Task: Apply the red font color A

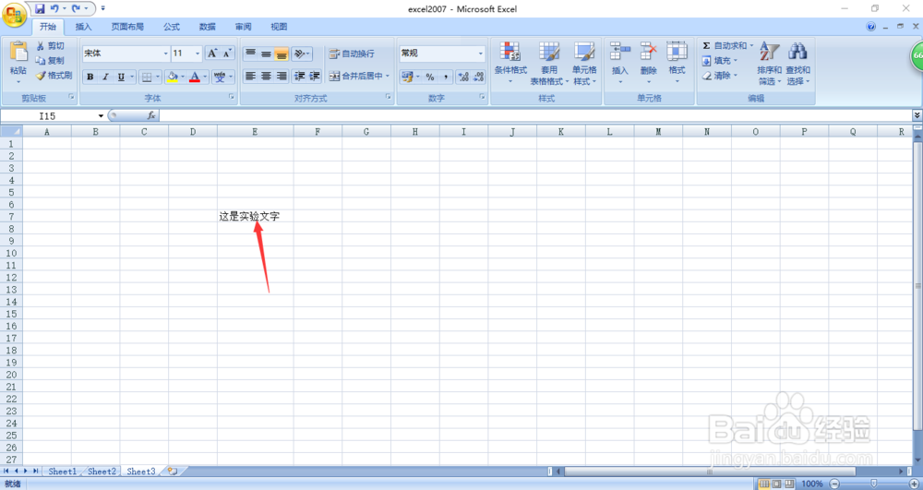Action: (x=195, y=77)
